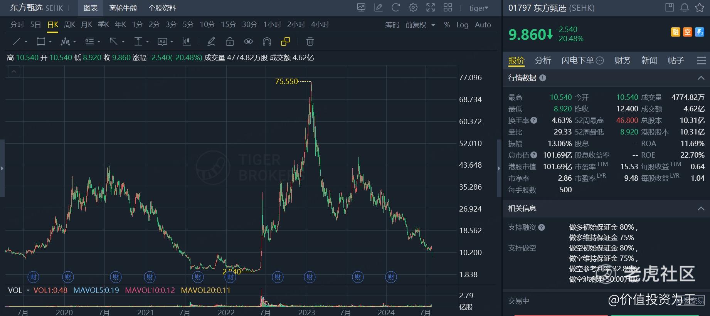Select the freehand pencil drawing tool
Image resolution: width=710 pixels, height=316 pixels.
[211, 42]
